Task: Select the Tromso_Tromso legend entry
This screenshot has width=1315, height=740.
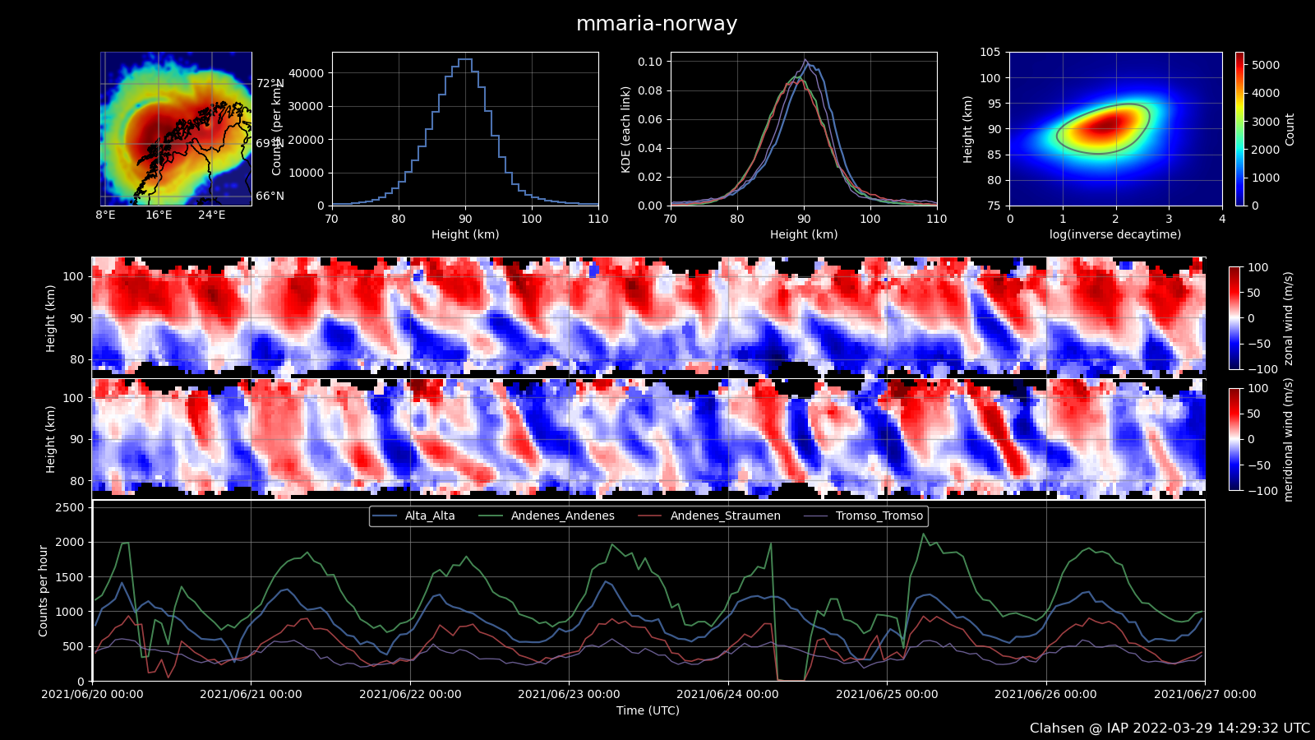Action: pyautogui.click(x=865, y=516)
